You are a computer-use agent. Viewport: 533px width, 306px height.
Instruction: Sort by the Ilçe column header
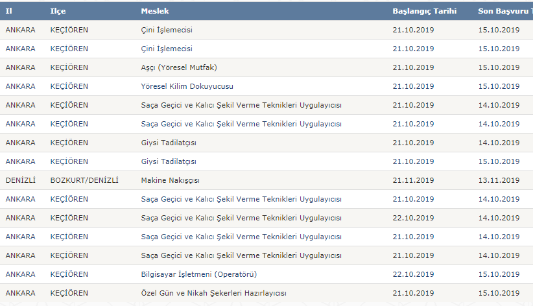(58, 11)
